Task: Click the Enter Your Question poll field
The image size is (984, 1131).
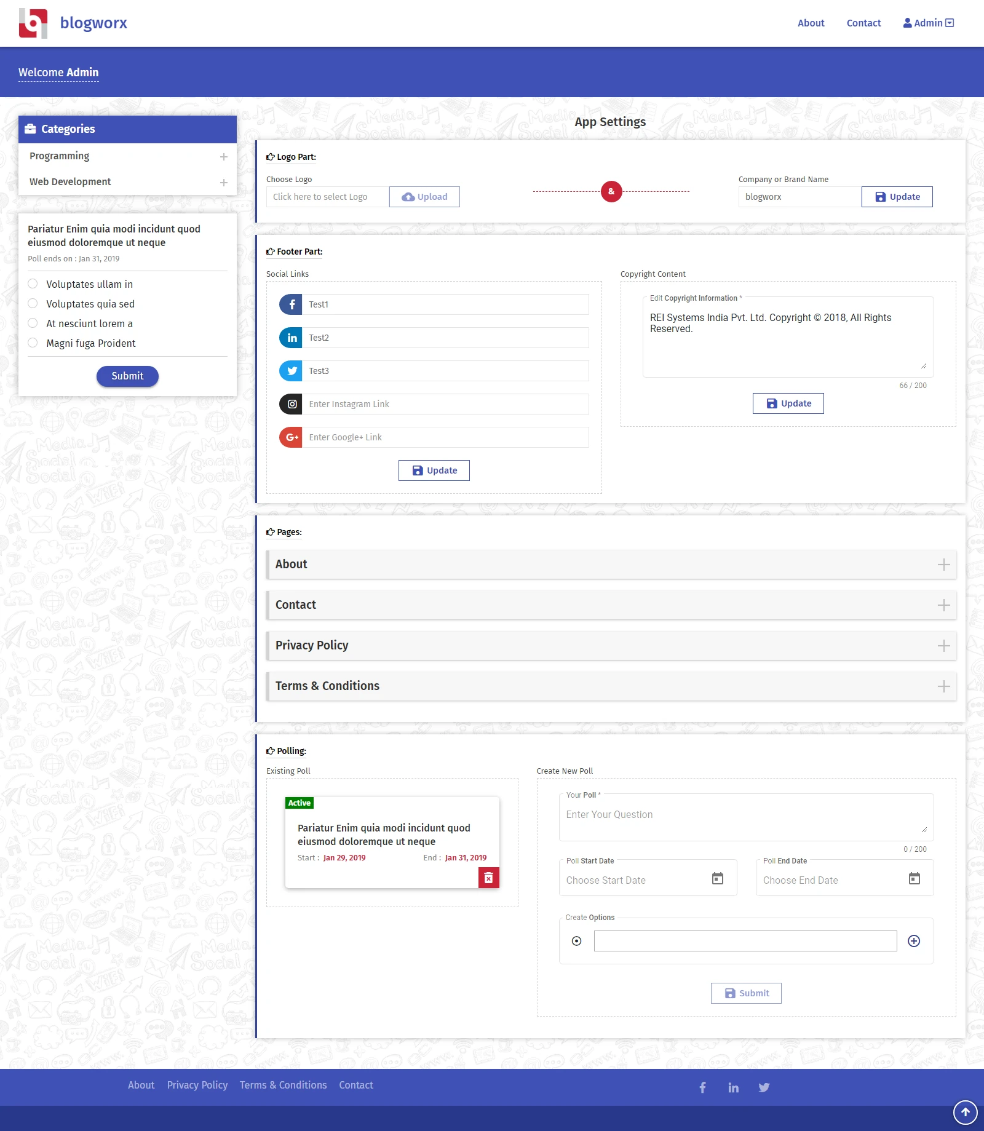Action: 747,818
